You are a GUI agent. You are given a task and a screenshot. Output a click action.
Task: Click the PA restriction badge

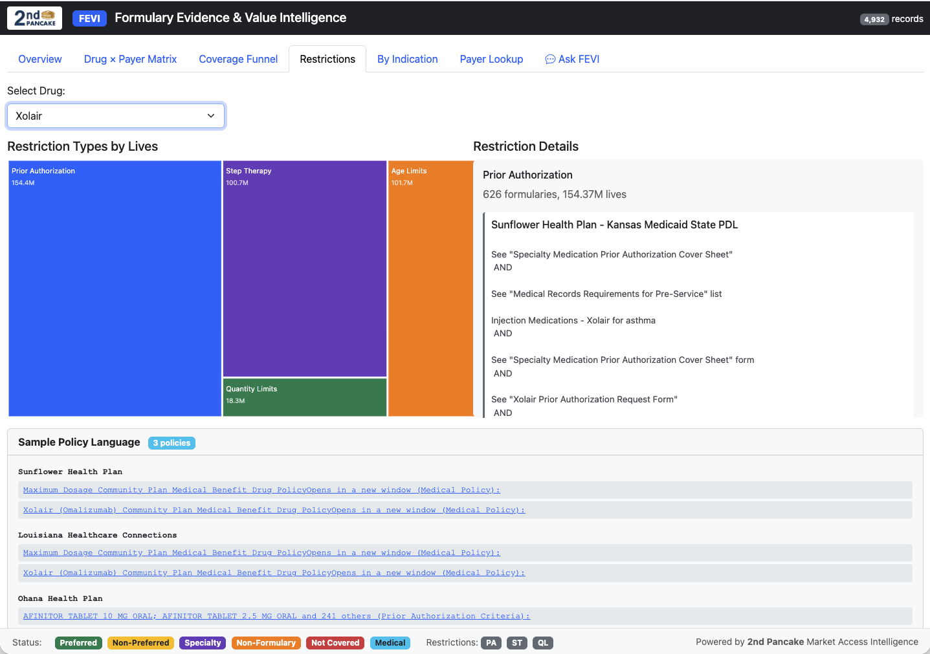[x=491, y=642]
